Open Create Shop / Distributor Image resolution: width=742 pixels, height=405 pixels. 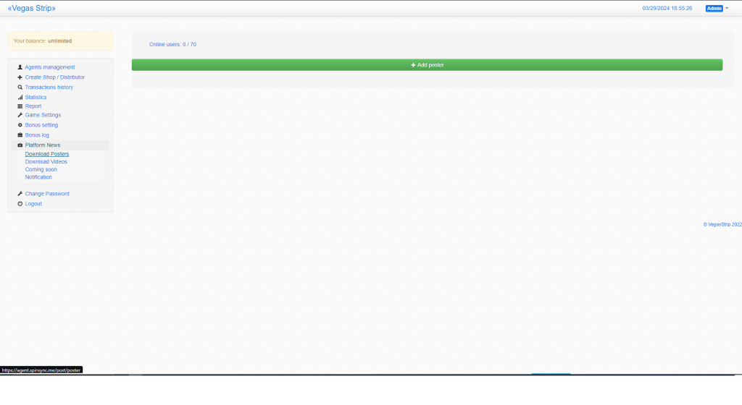click(55, 77)
